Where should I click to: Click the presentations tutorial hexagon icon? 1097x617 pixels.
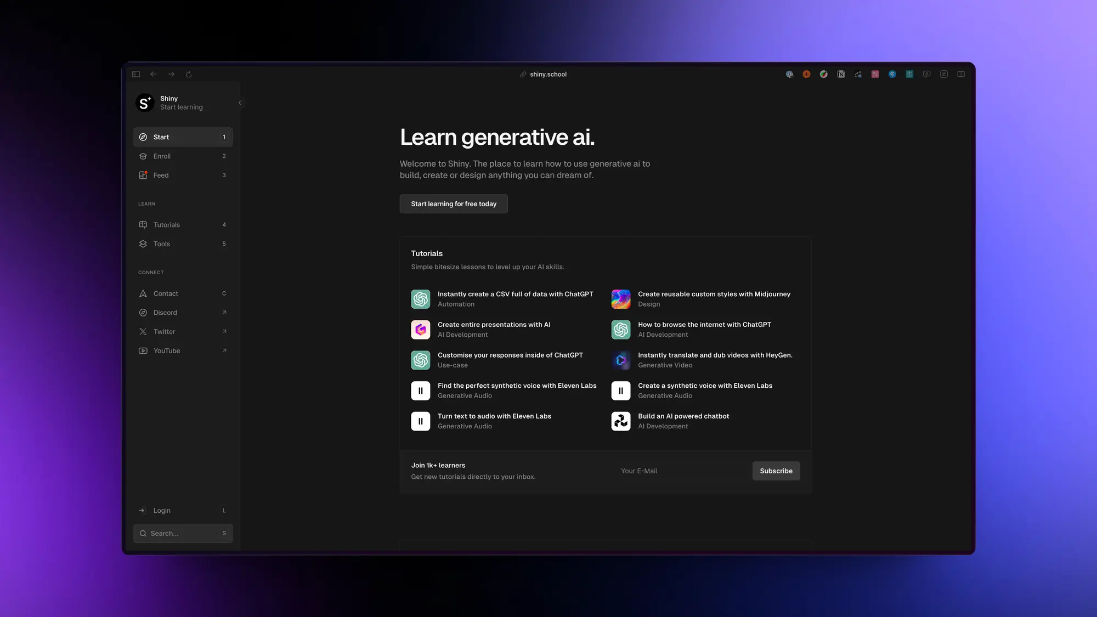click(x=421, y=330)
